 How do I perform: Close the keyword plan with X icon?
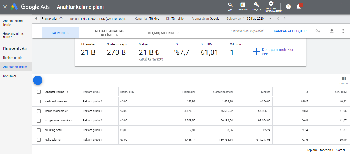click(x=5, y=7)
